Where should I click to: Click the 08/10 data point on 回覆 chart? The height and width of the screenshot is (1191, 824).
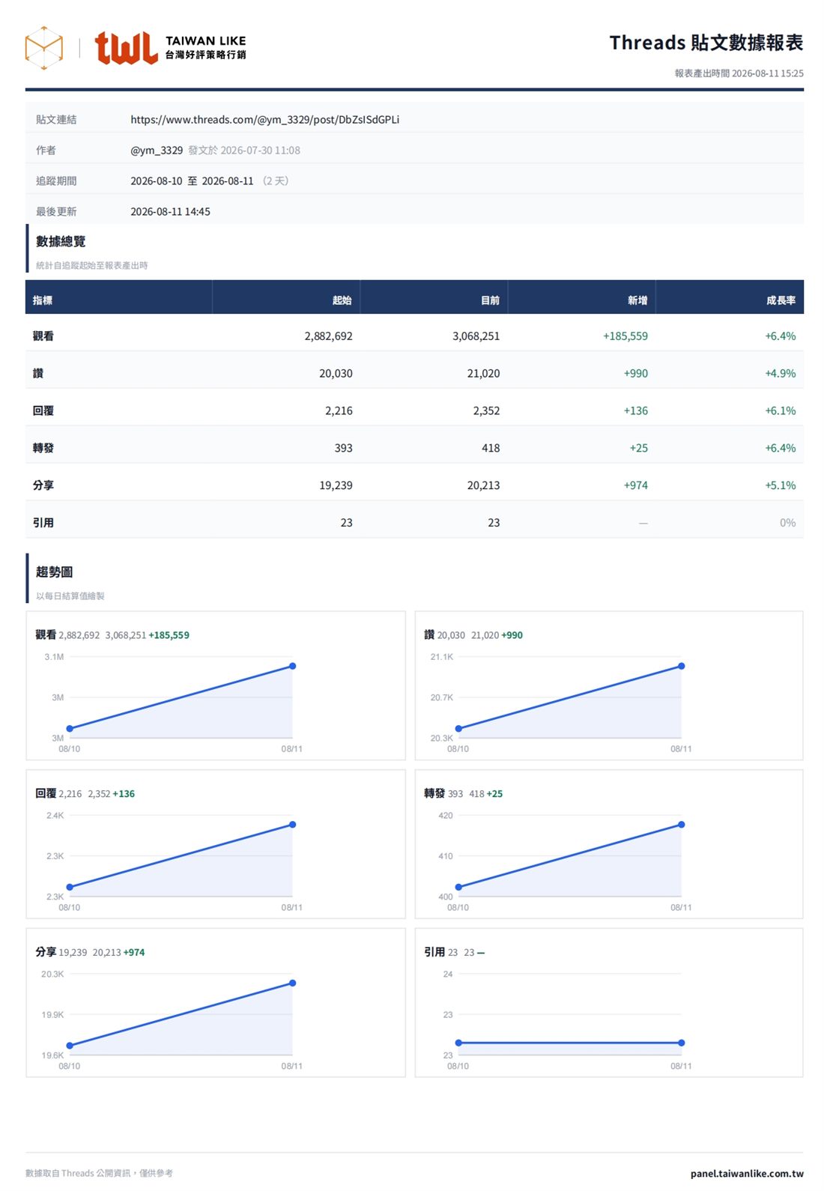tap(70, 887)
